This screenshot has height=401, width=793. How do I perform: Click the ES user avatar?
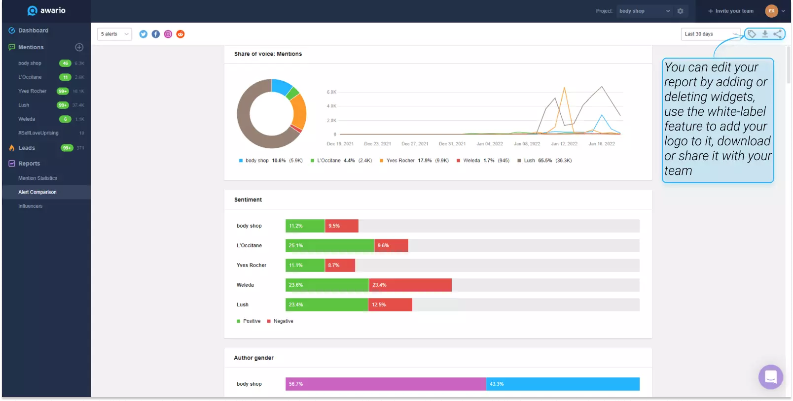point(771,11)
